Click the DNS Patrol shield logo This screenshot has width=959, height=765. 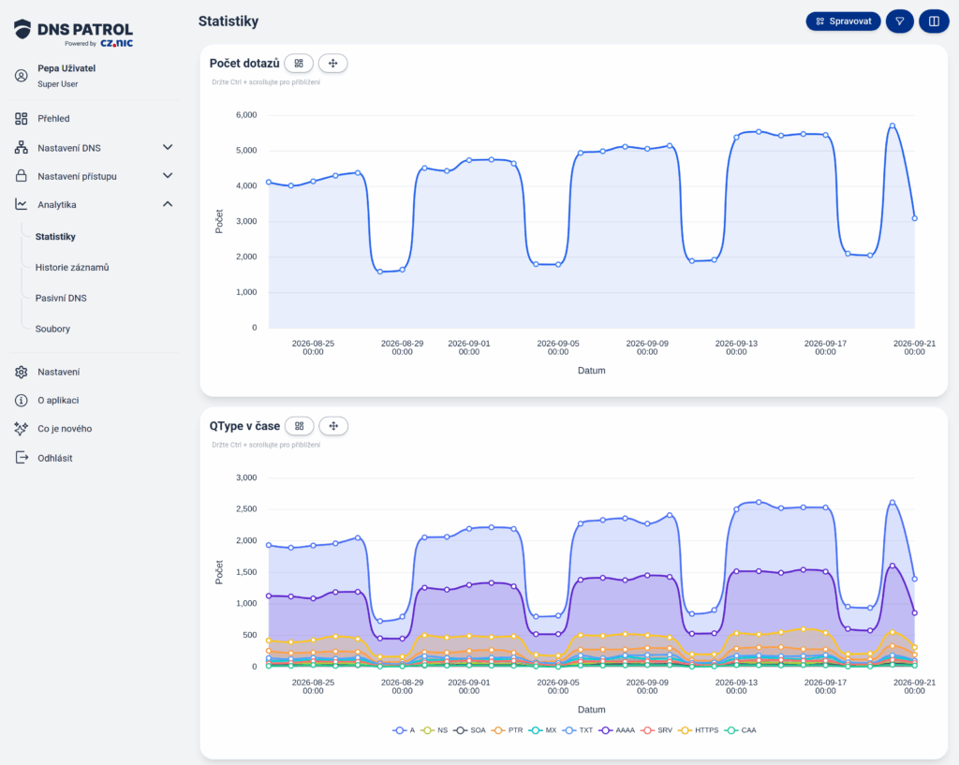[22, 29]
